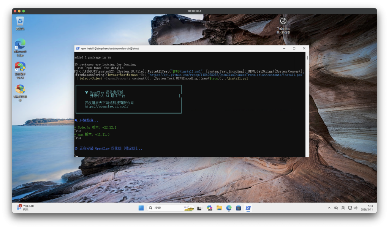Open the volume control in system tray
Screen dimensions: 389x229
356,208
